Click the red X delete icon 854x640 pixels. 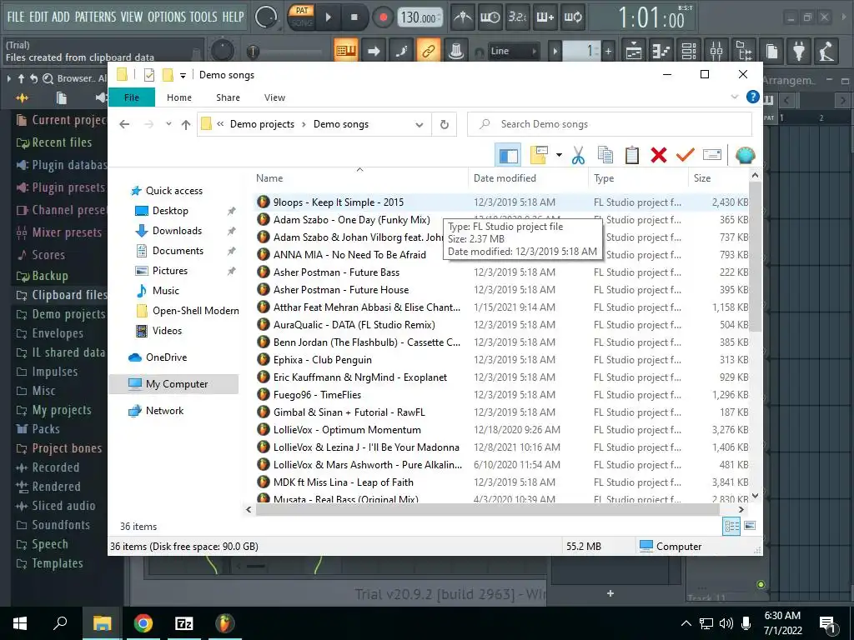(x=659, y=155)
